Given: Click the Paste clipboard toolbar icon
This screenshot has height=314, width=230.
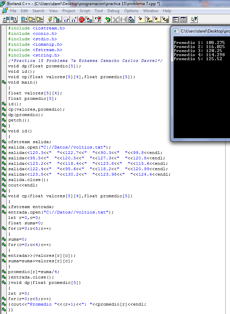Looking at the screenshot, I should (x=131, y=19).
